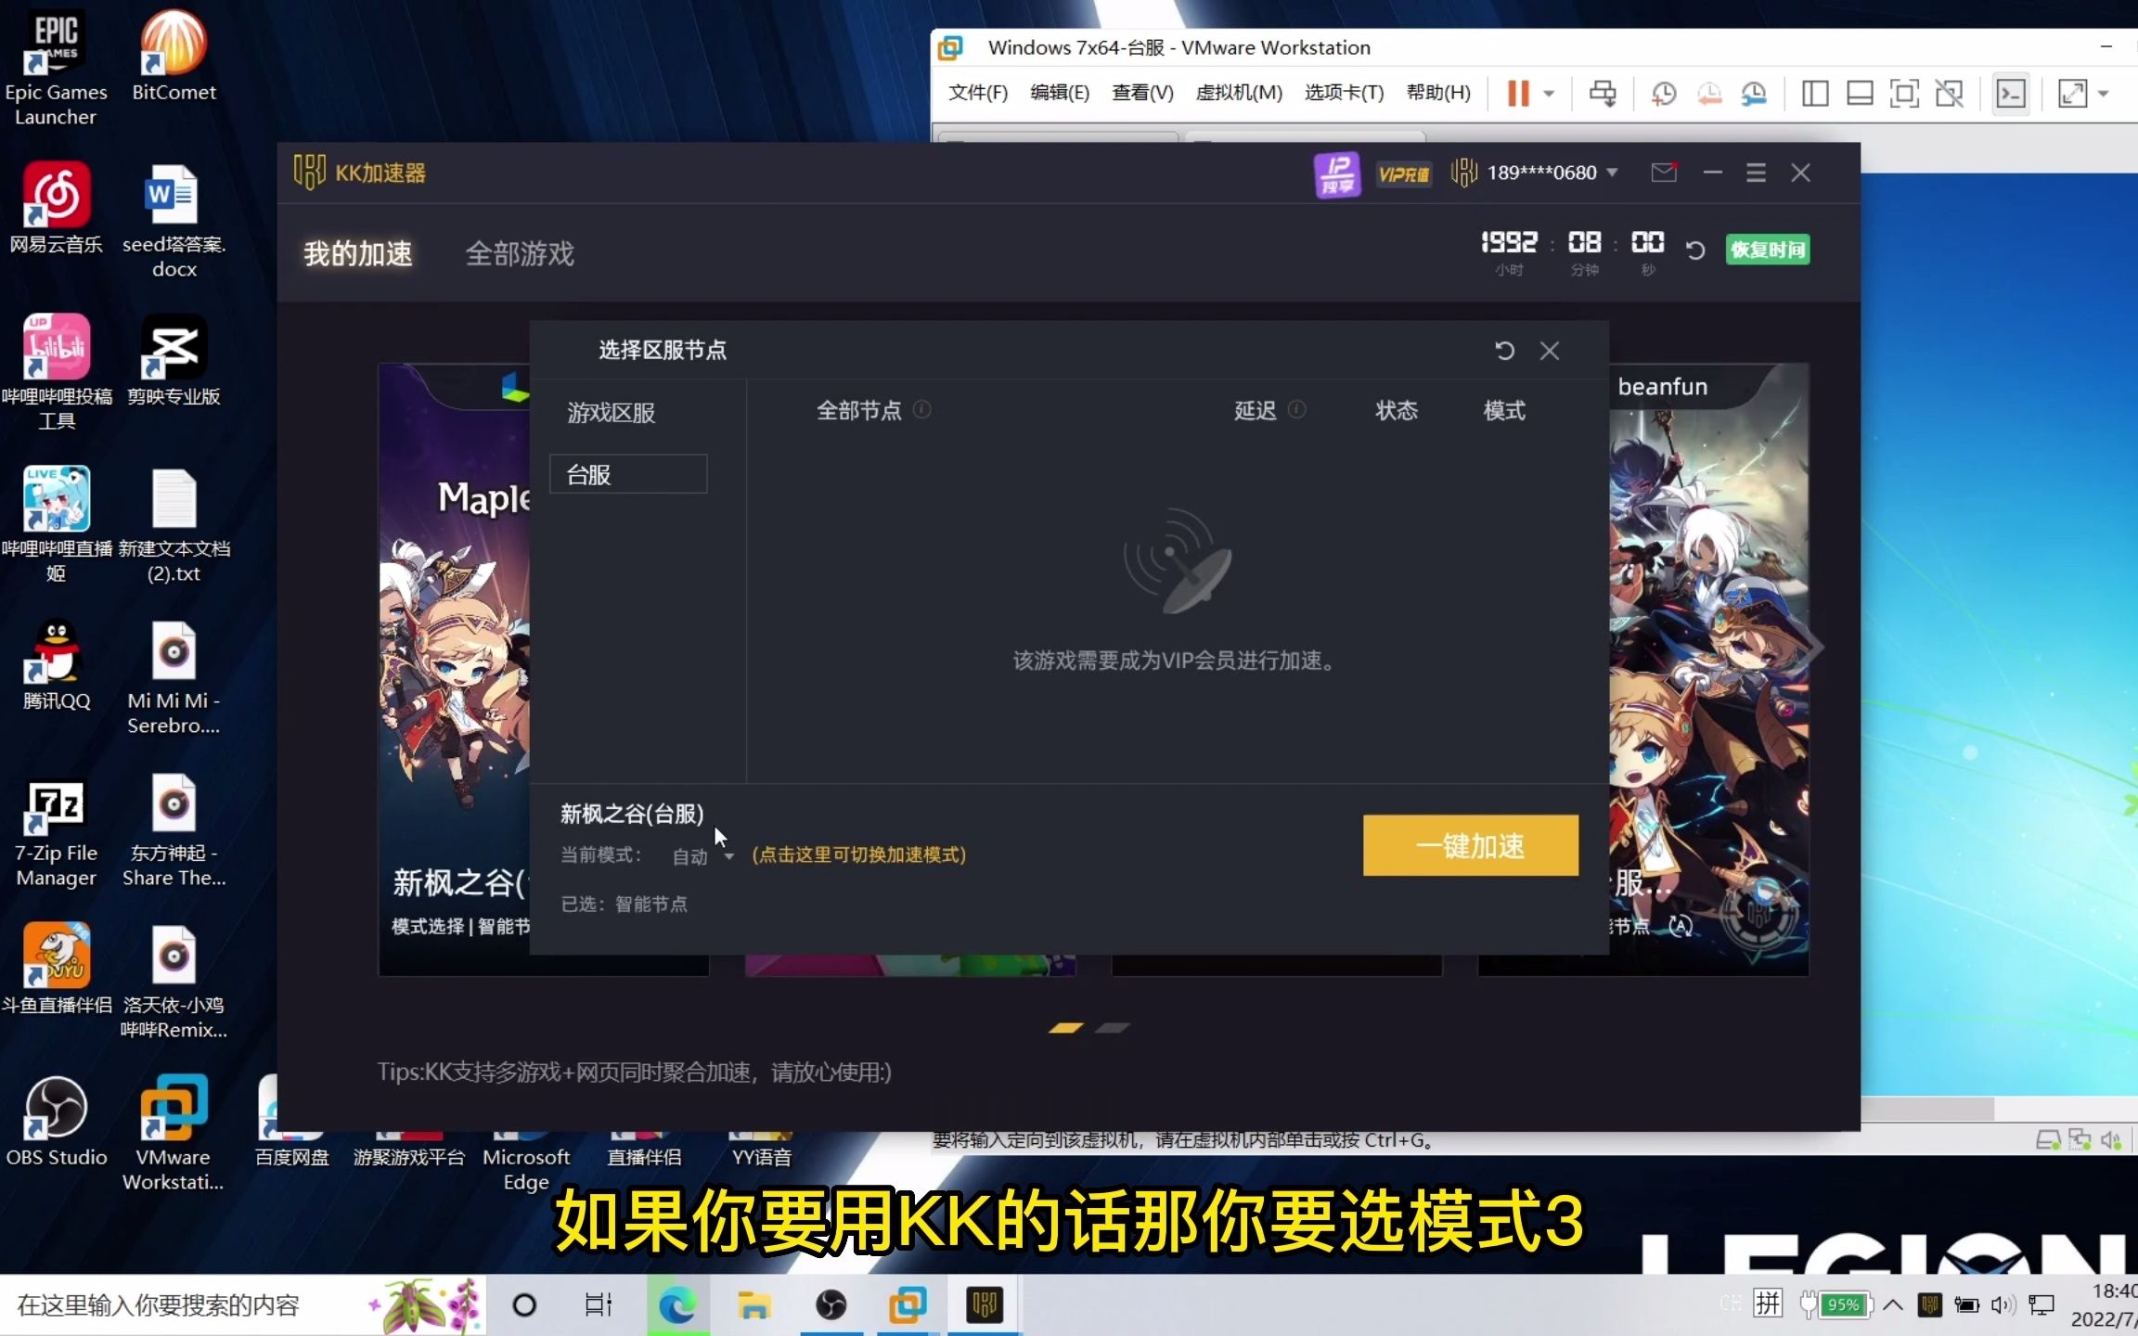Click the volume icon in system tray
The image size is (2138, 1336).
pyautogui.click(x=2002, y=1305)
